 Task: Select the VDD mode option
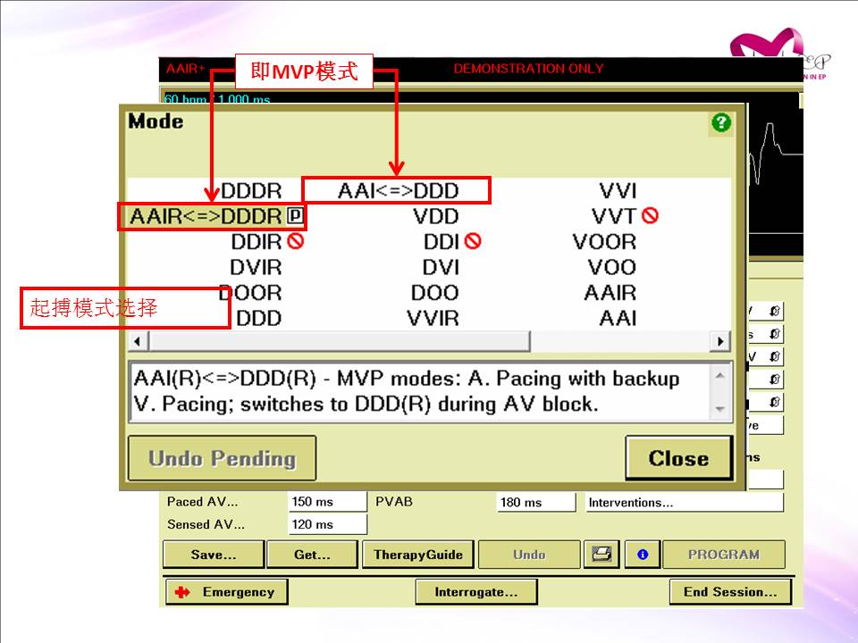pos(435,216)
